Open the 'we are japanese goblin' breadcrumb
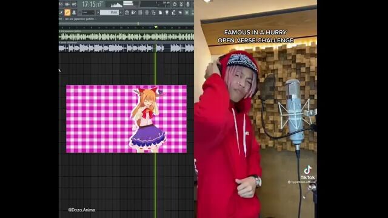Screen dimensions: 388x218 79,19
